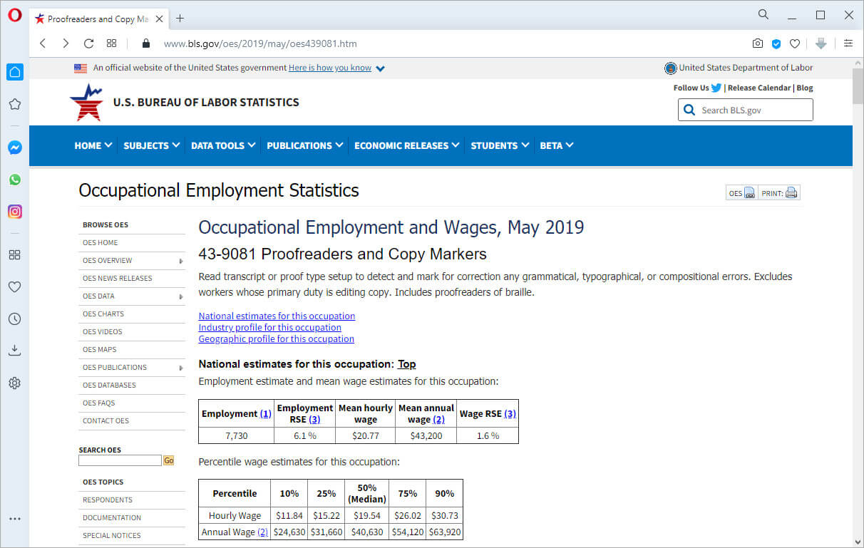The image size is (864, 548).
Task: Expand 'Here is how you know' chevron
Action: coord(380,68)
